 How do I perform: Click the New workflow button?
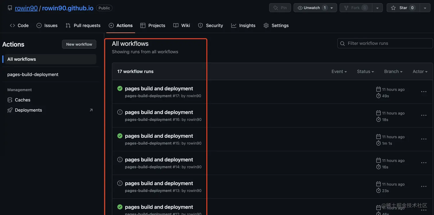click(79, 44)
